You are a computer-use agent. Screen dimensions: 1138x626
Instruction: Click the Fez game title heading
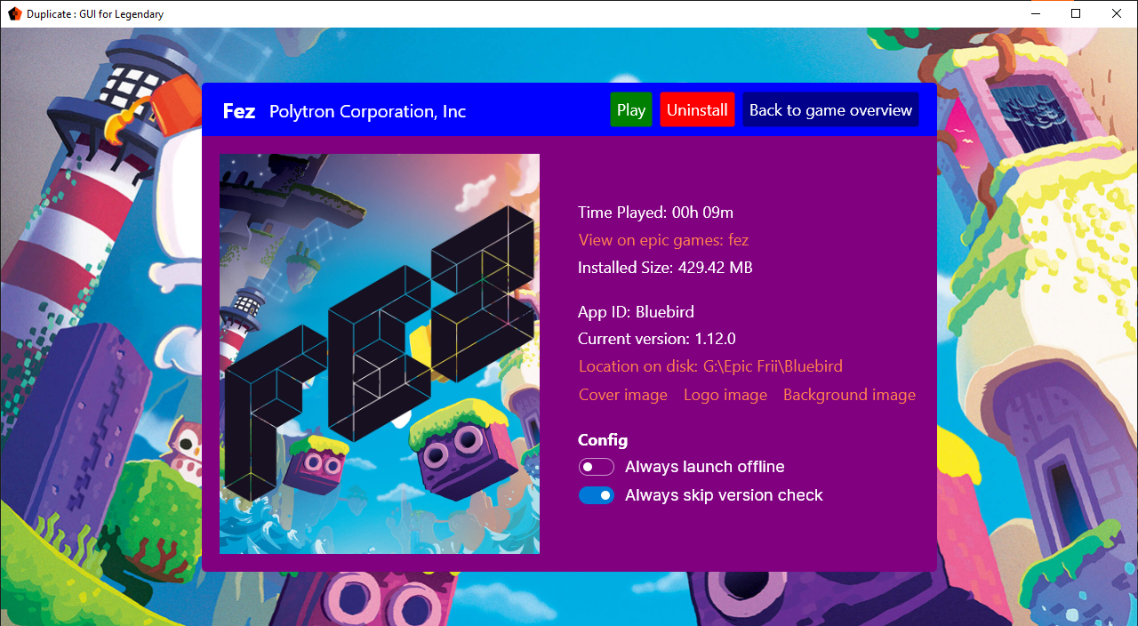click(239, 111)
